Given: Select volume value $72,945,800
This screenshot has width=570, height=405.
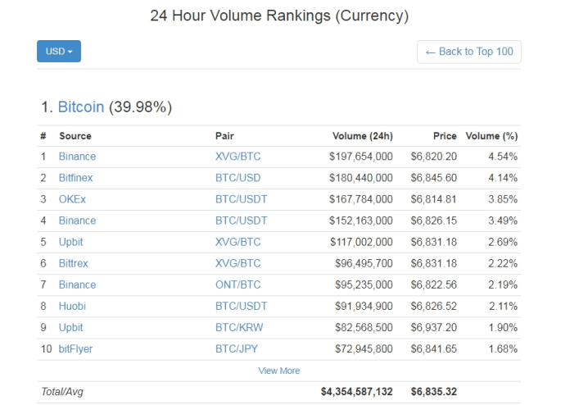Looking at the screenshot, I should pos(364,349).
